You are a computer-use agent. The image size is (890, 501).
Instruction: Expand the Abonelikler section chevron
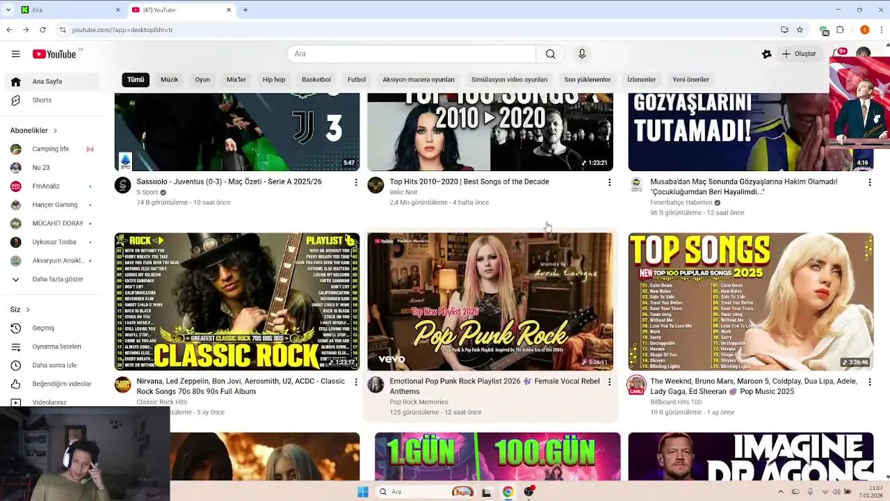coord(55,130)
